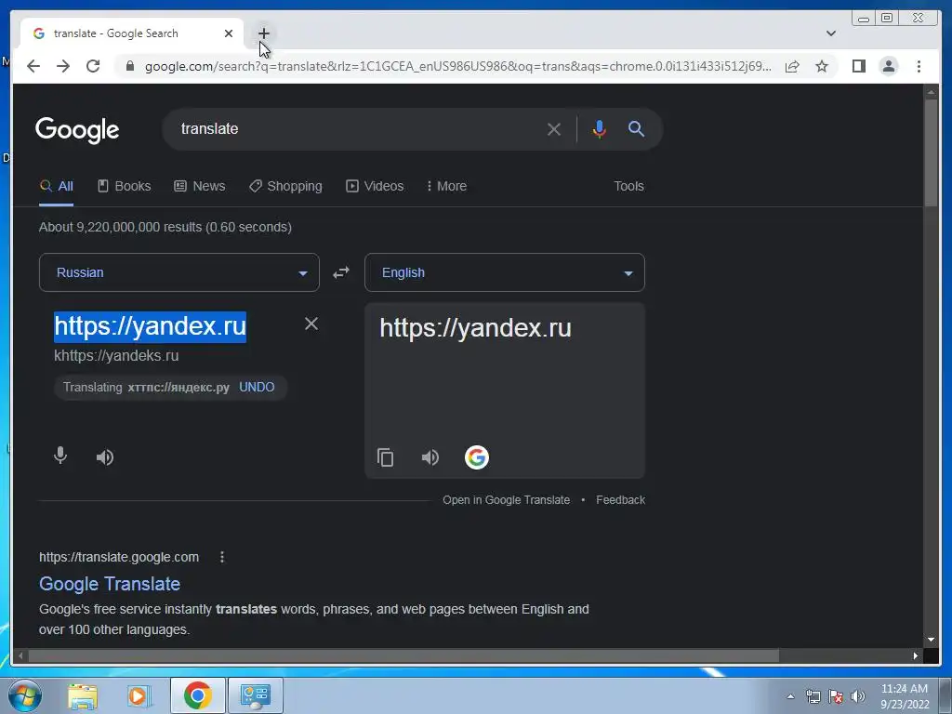Open a new Chrome tab
The image size is (952, 714).
(263, 33)
